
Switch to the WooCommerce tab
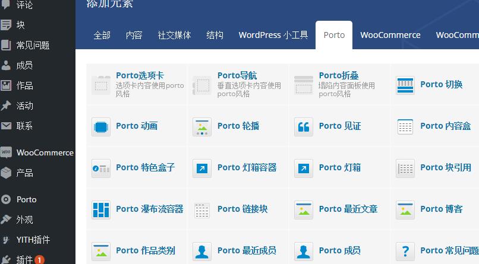[x=390, y=35]
